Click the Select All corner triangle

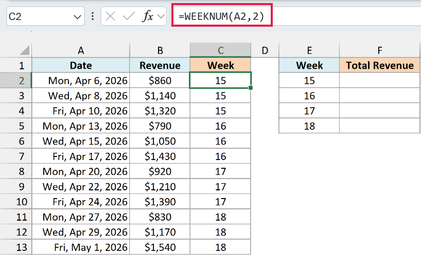tap(25, 50)
